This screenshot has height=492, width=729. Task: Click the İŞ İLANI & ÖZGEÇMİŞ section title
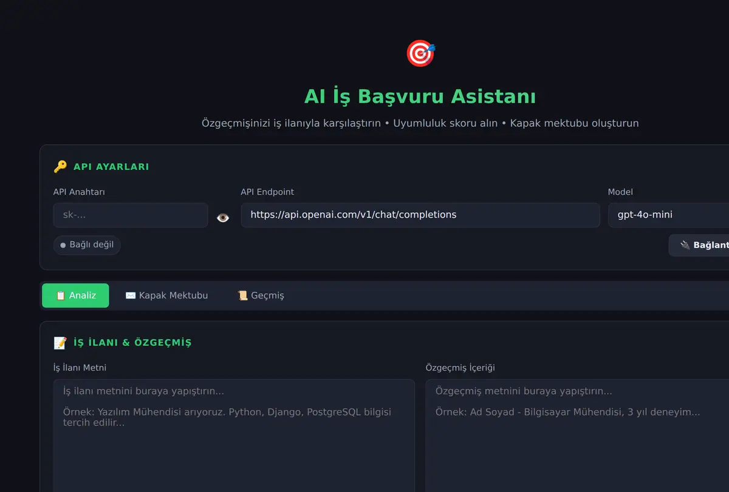coord(132,343)
